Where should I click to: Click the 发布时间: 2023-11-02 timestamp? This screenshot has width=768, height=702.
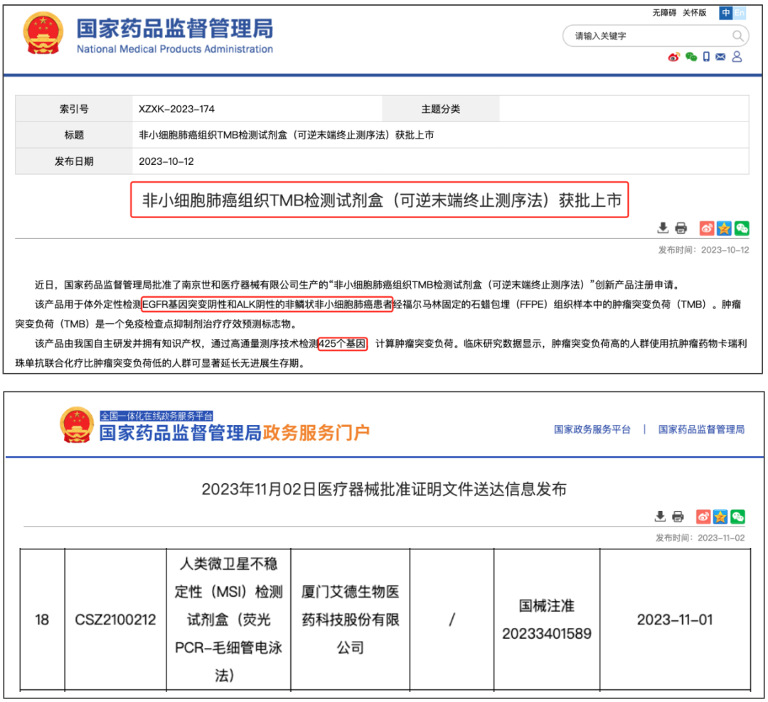coord(700,538)
